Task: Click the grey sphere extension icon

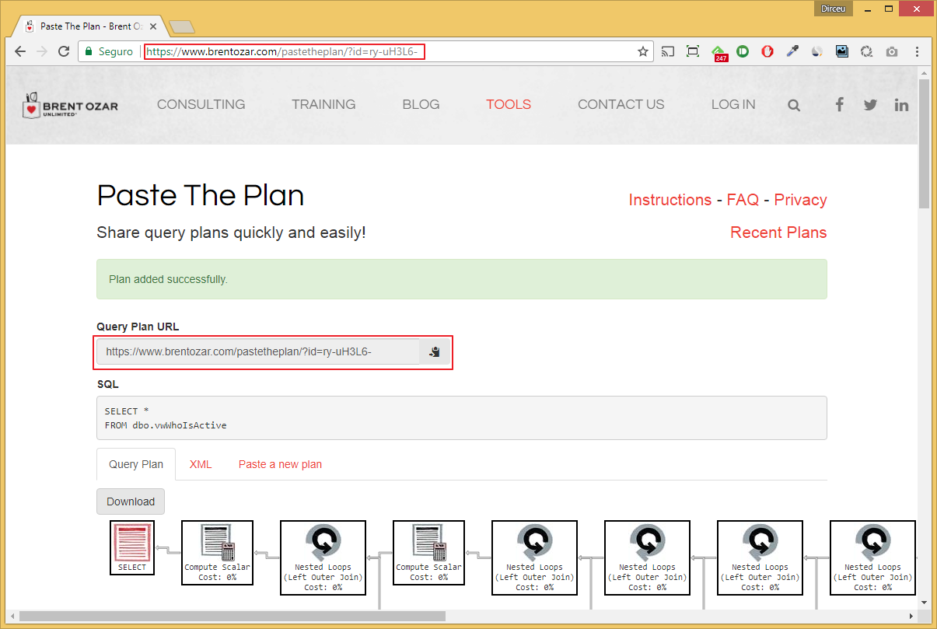Action: pos(817,52)
